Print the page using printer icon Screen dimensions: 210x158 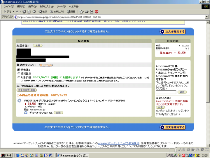tap(86, 12)
